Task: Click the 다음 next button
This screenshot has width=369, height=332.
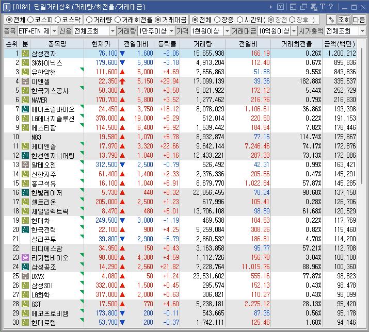Action: (359, 20)
